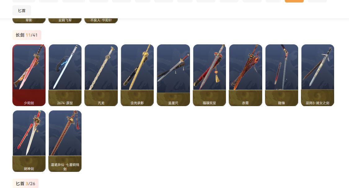Choose the 隐锋 sword card

pyautogui.click(x=281, y=75)
